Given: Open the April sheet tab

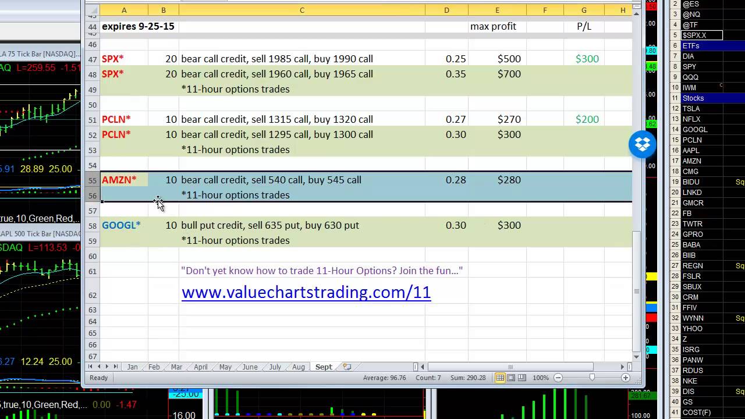Looking at the screenshot, I should tap(201, 367).
